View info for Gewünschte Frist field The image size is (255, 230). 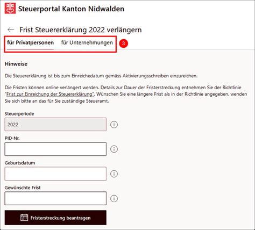tap(114, 198)
